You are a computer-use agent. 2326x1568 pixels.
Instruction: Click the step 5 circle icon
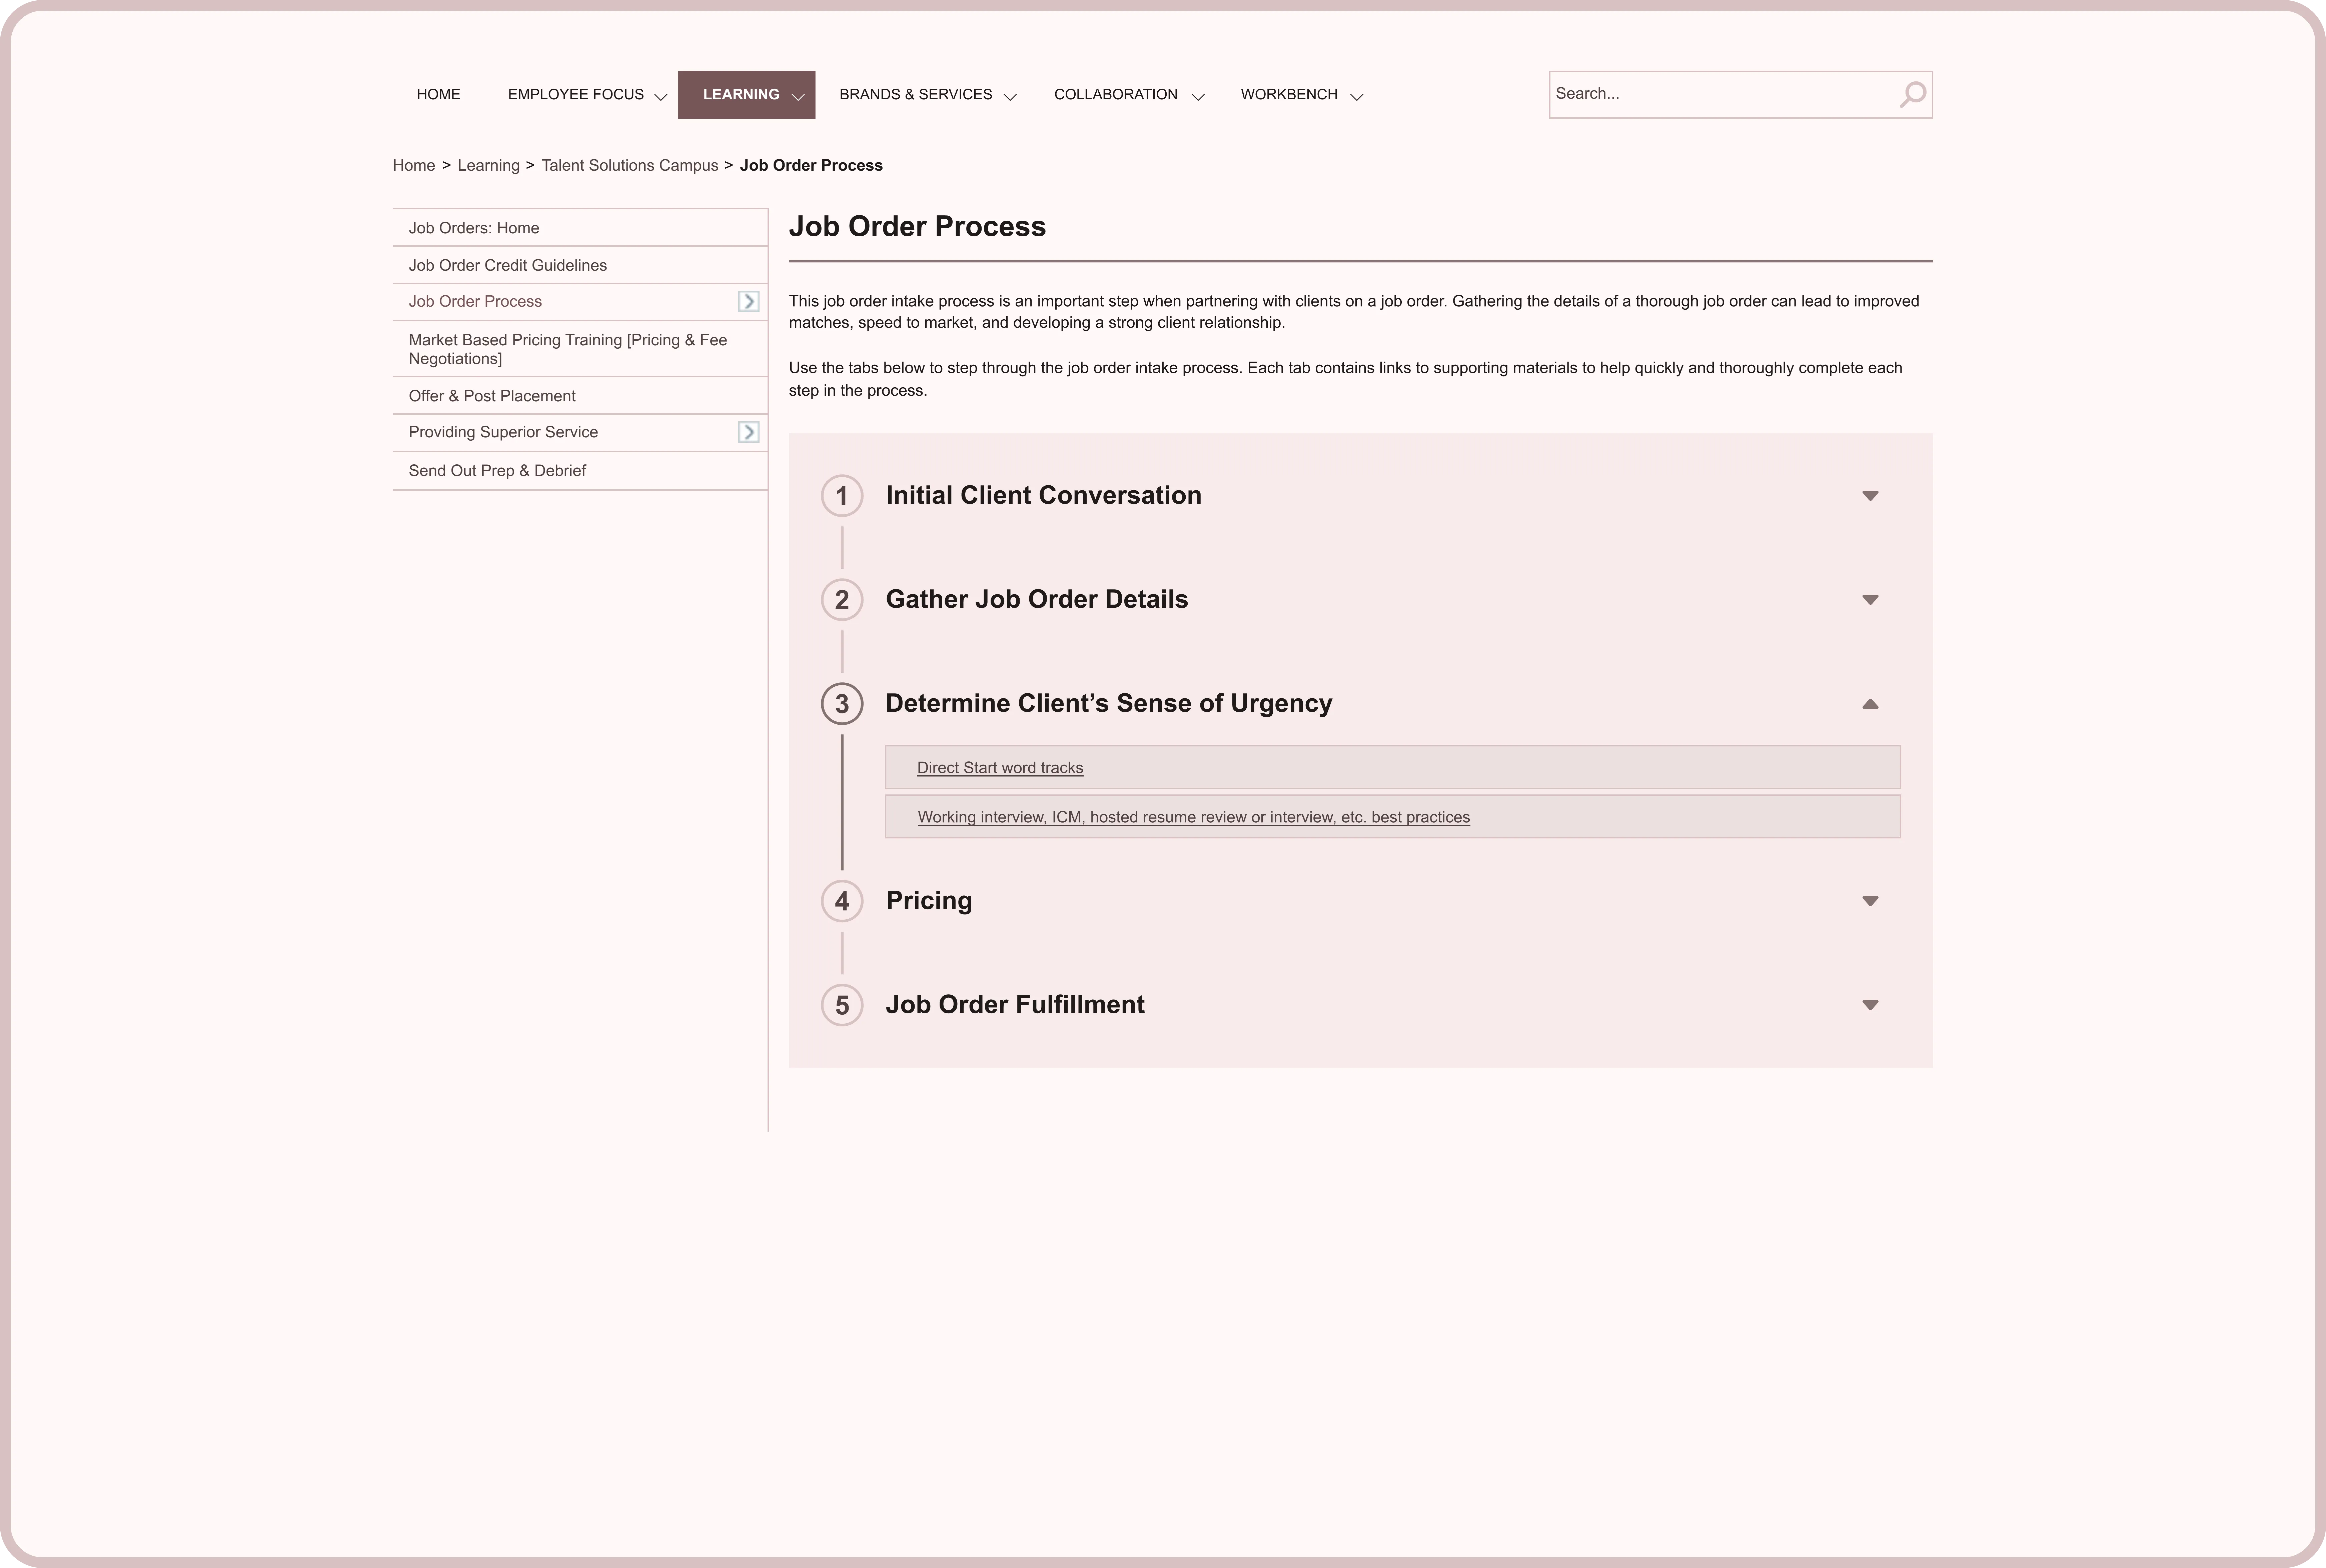point(842,1005)
